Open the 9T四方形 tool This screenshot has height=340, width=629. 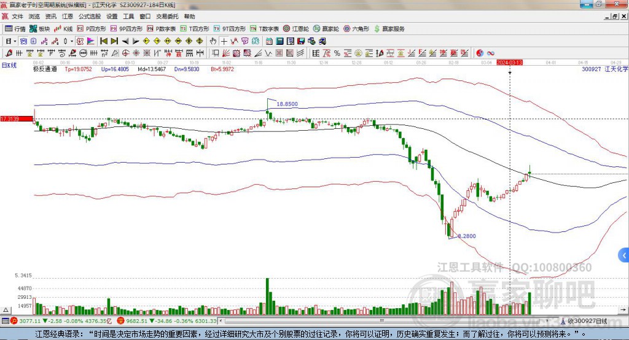pos(230,29)
